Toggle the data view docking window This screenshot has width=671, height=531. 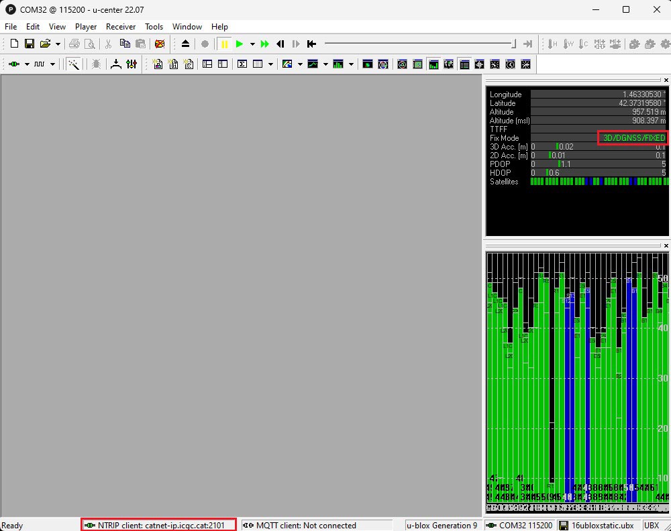click(464, 64)
